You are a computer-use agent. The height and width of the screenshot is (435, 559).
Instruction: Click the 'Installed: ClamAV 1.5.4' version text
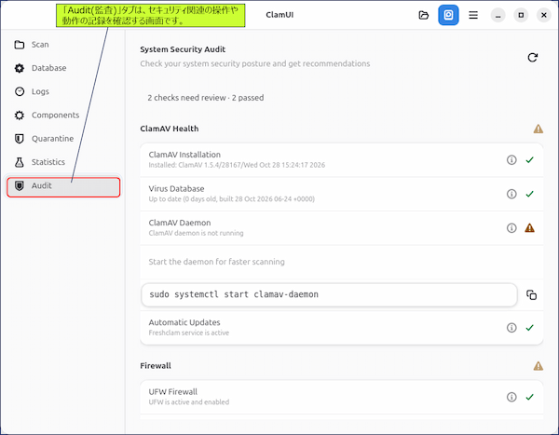coord(237,165)
